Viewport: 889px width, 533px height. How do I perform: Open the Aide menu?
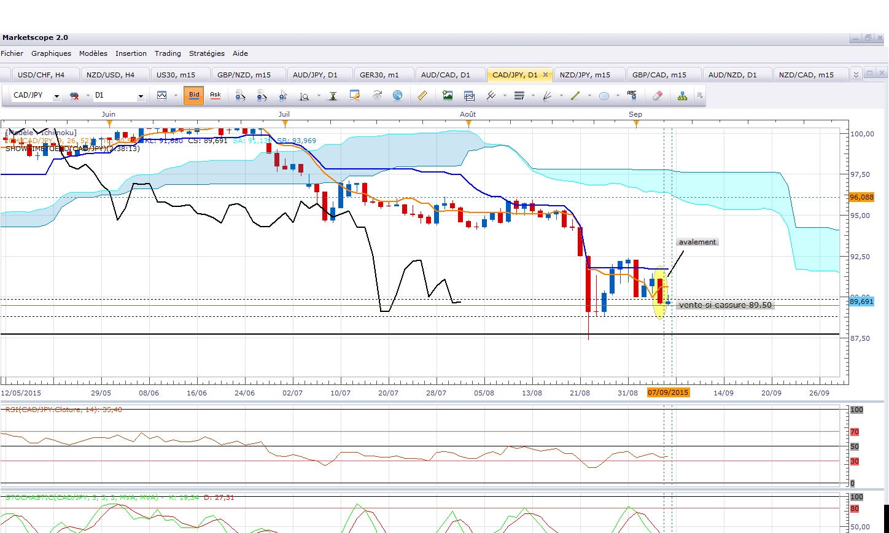[240, 53]
